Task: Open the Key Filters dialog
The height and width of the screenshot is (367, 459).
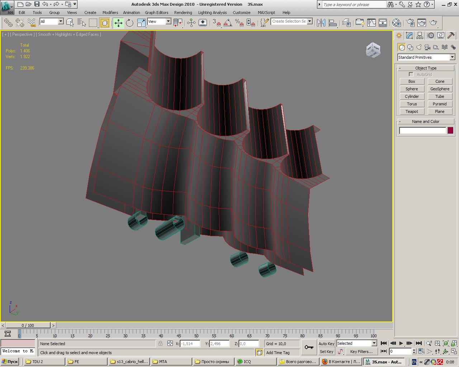Action: (x=361, y=352)
